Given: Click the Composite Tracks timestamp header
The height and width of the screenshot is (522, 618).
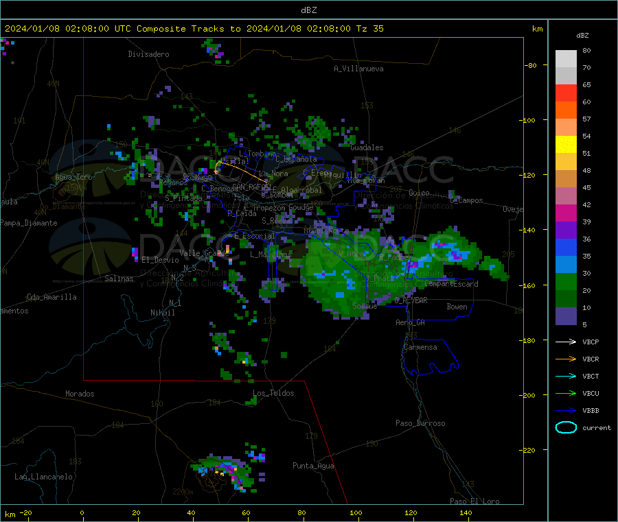Looking at the screenshot, I should [194, 29].
